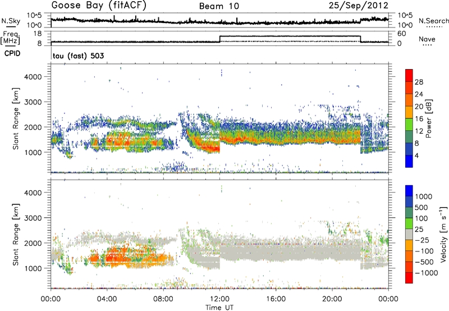Click the "-500" label on Velocity color bar
Viewport: 449px width, 311px height.
[424, 262]
